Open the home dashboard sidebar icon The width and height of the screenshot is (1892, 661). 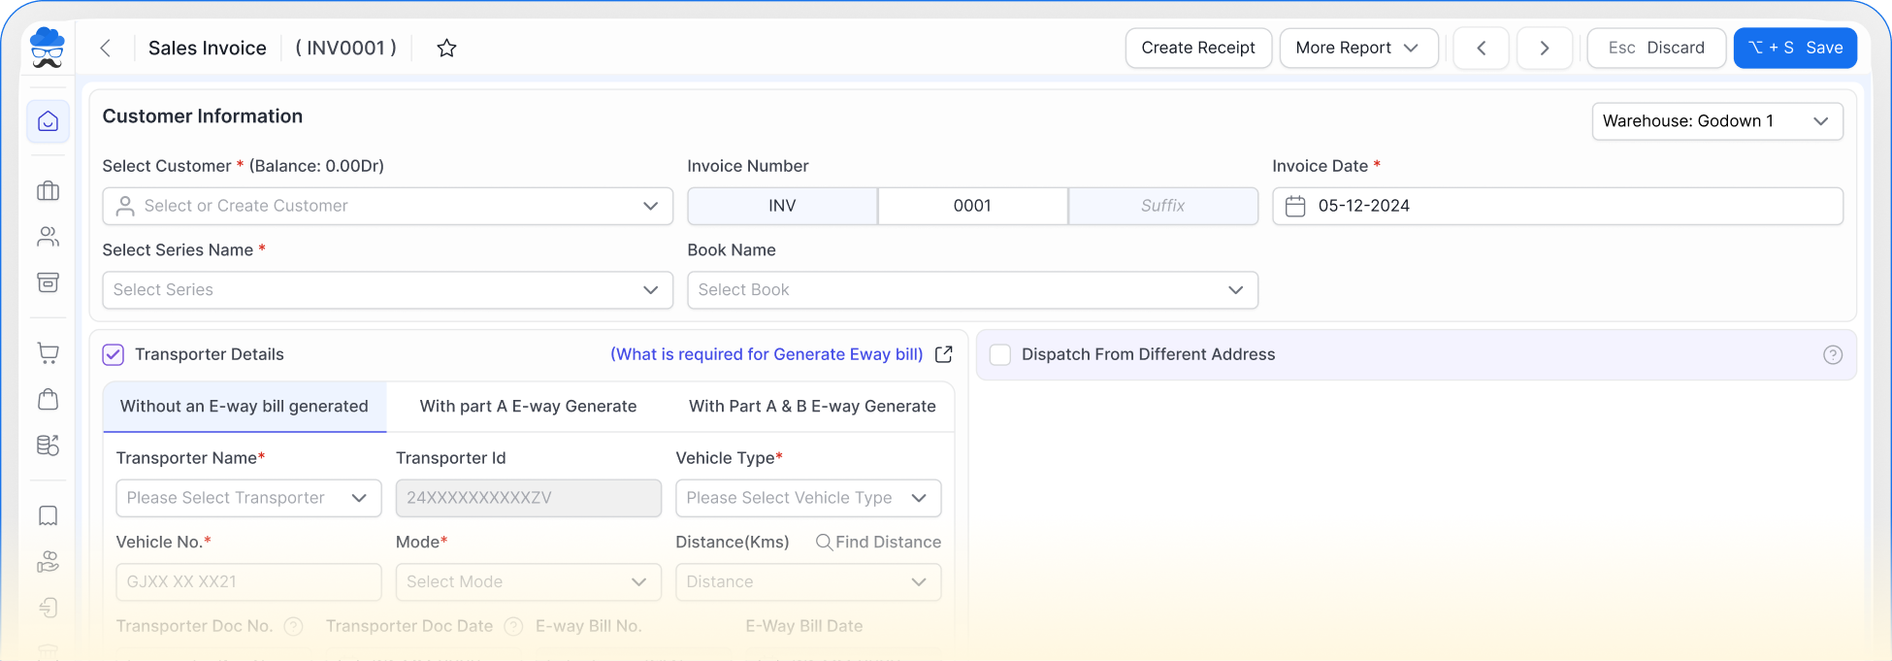click(48, 121)
